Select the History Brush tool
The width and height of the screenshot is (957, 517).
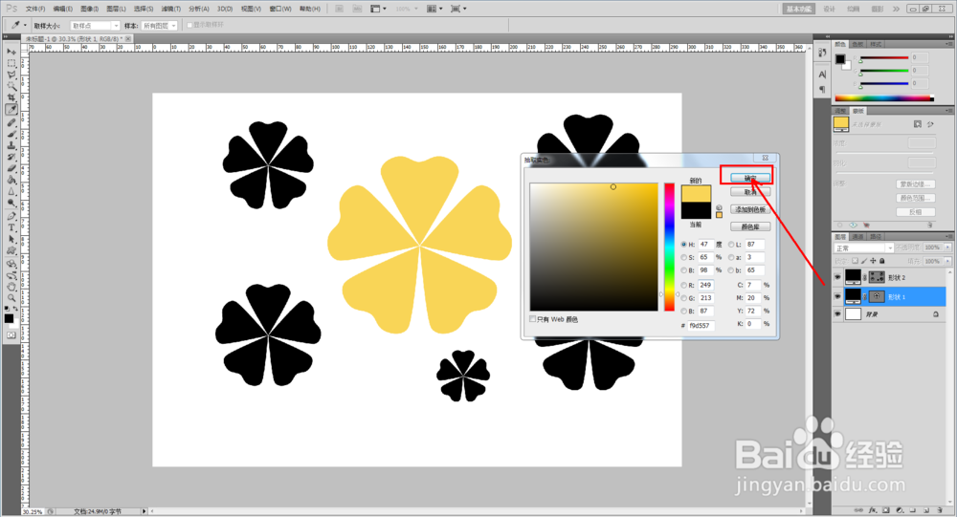(11, 158)
